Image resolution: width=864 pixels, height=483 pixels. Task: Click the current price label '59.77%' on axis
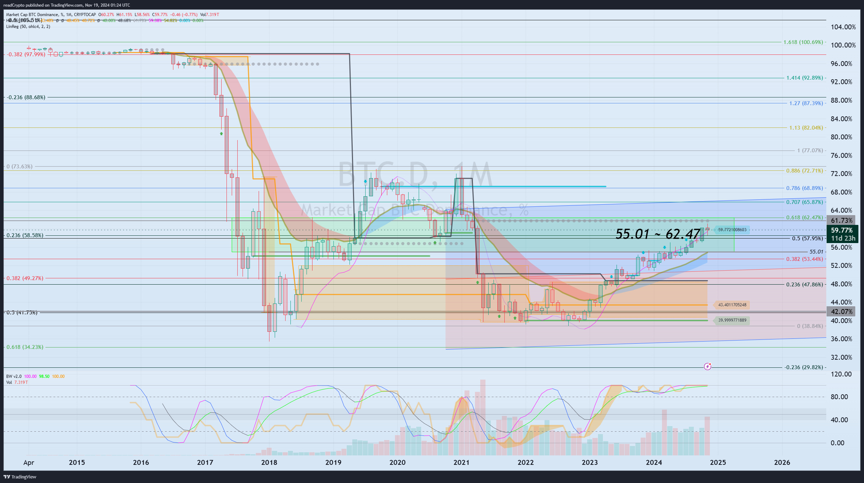click(842, 230)
